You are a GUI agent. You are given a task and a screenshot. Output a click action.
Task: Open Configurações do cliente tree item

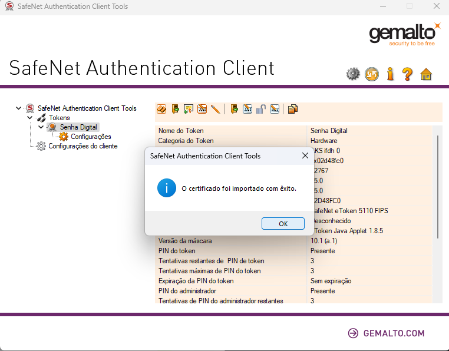coord(82,146)
